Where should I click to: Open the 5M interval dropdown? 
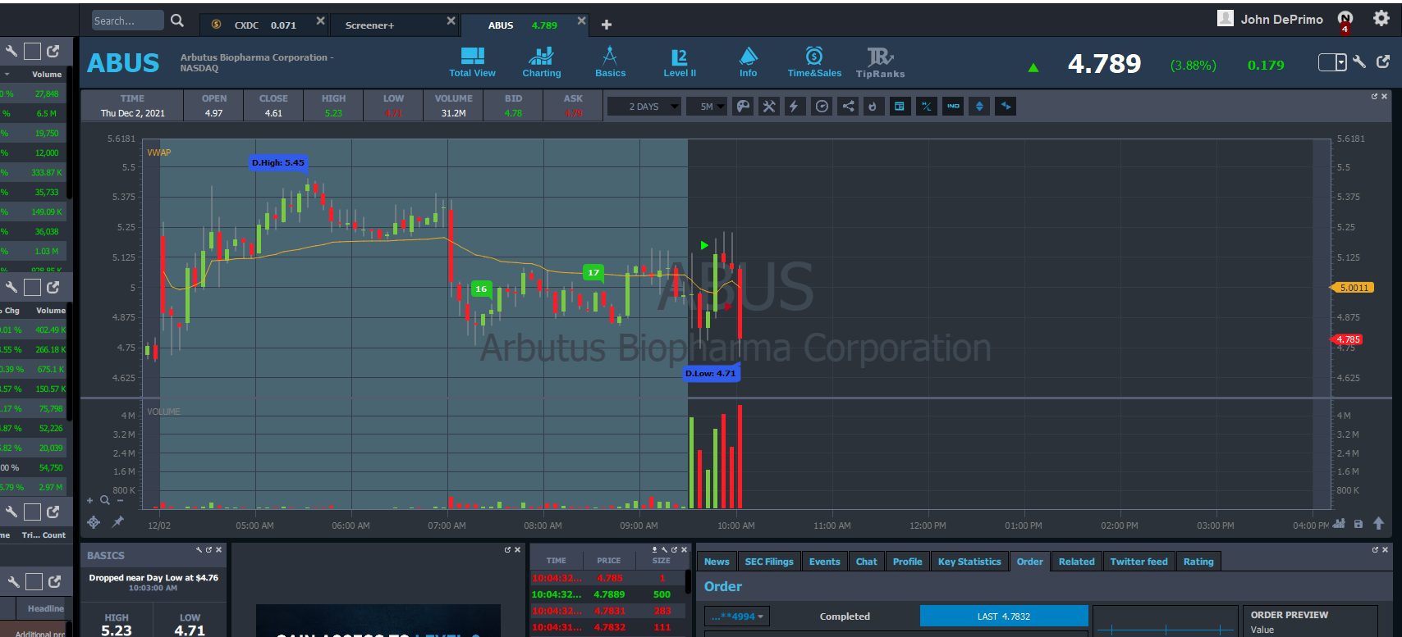pos(708,107)
